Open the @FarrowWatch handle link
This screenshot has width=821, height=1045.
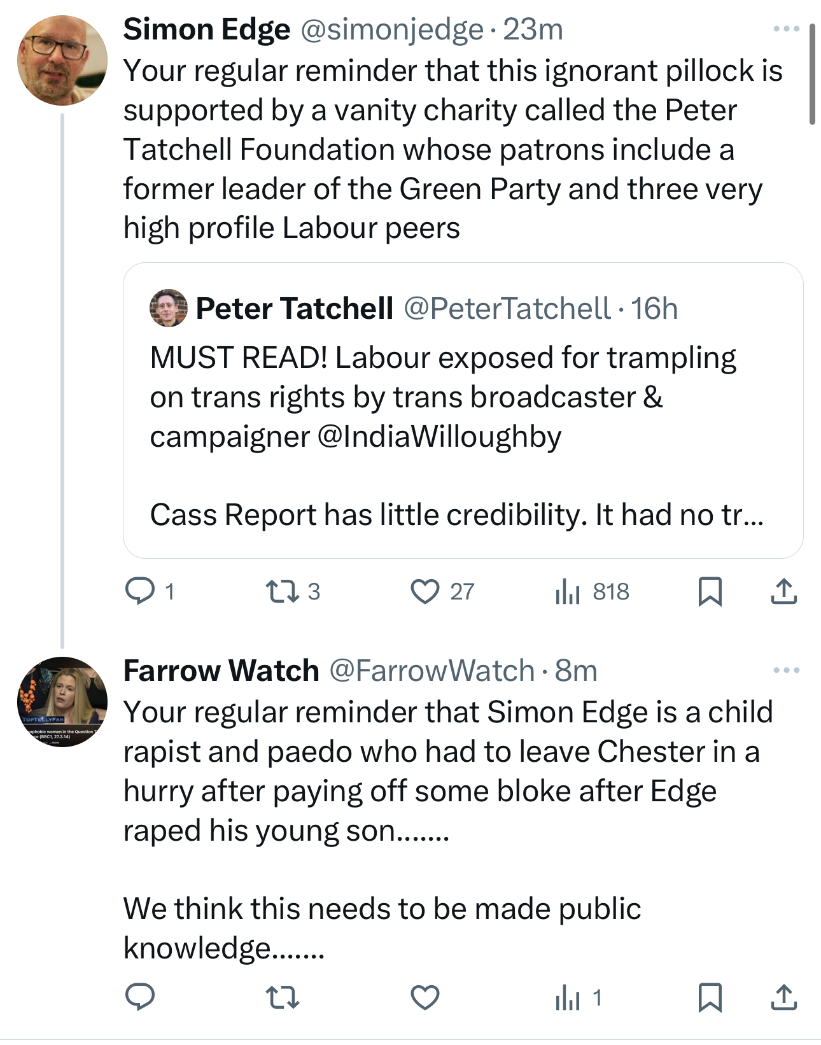(432, 670)
